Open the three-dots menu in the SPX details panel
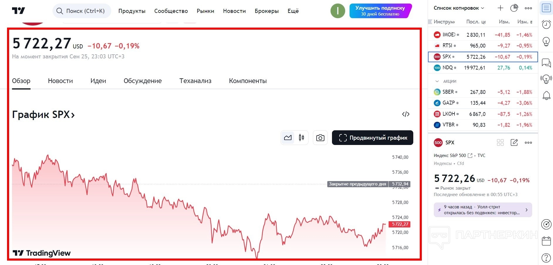Screen dimensions: 553x265 (528, 143)
